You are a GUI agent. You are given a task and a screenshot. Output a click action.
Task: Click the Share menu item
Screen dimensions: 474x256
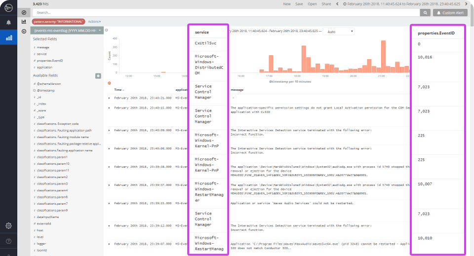[326, 4]
